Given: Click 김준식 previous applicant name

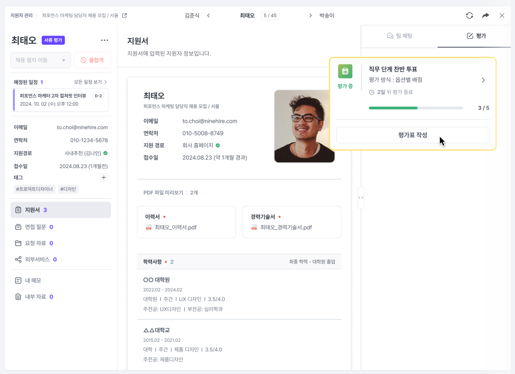Looking at the screenshot, I should click(x=192, y=16).
